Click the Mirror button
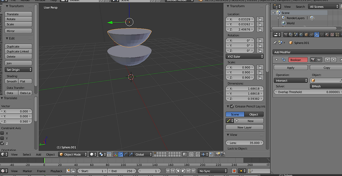This screenshot has width=342, height=176. [x=18, y=31]
